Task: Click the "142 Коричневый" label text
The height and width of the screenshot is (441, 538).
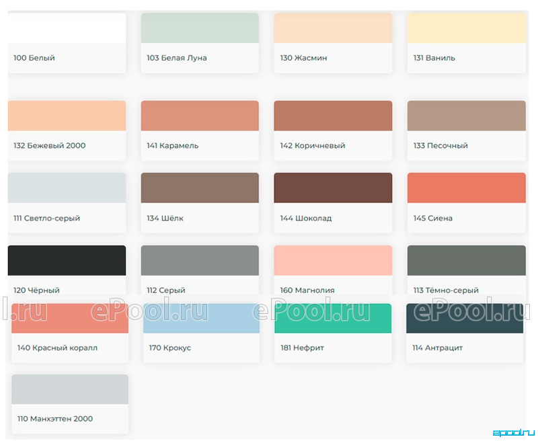Action: tap(313, 146)
